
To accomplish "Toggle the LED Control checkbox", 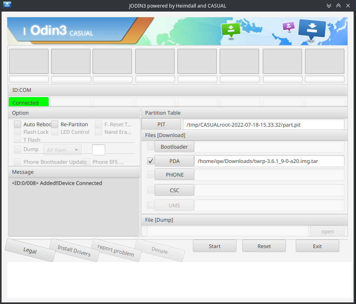I will tap(55, 132).
